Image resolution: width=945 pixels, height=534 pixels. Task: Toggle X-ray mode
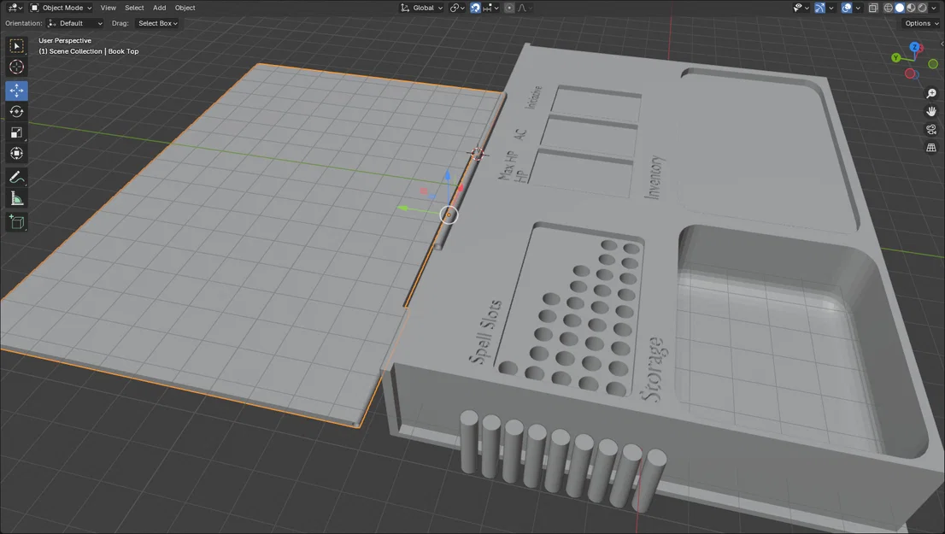tap(873, 8)
